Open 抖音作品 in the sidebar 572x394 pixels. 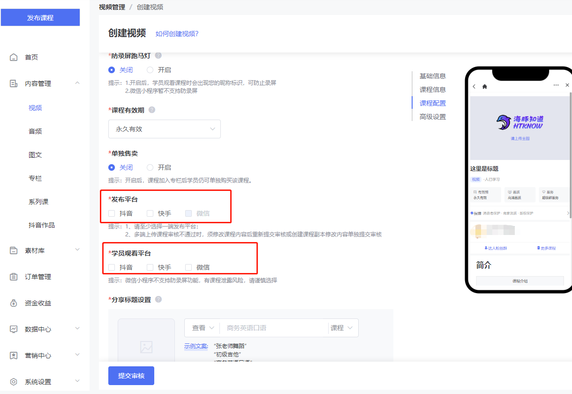[x=42, y=225]
